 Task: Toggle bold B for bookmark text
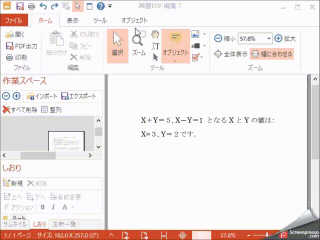(x=42, y=207)
